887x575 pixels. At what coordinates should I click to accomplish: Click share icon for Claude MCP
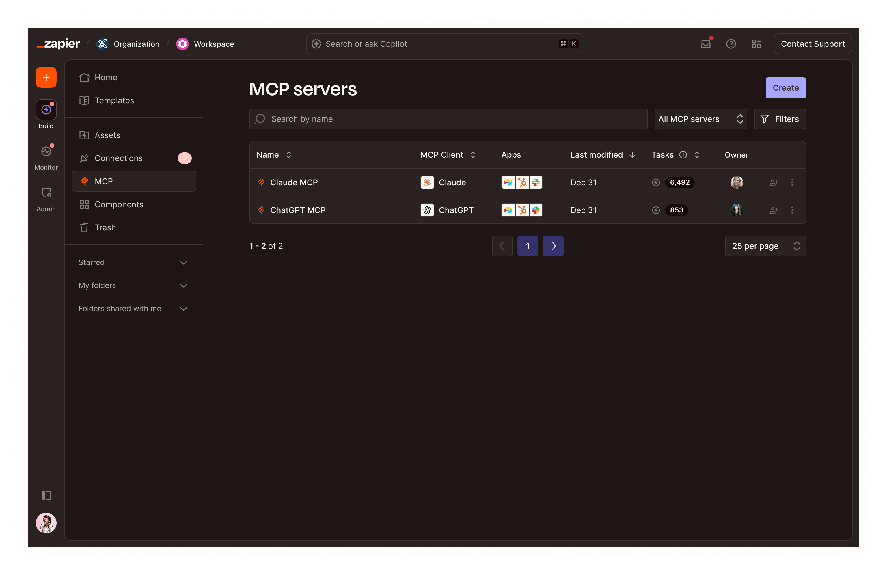[x=774, y=182]
